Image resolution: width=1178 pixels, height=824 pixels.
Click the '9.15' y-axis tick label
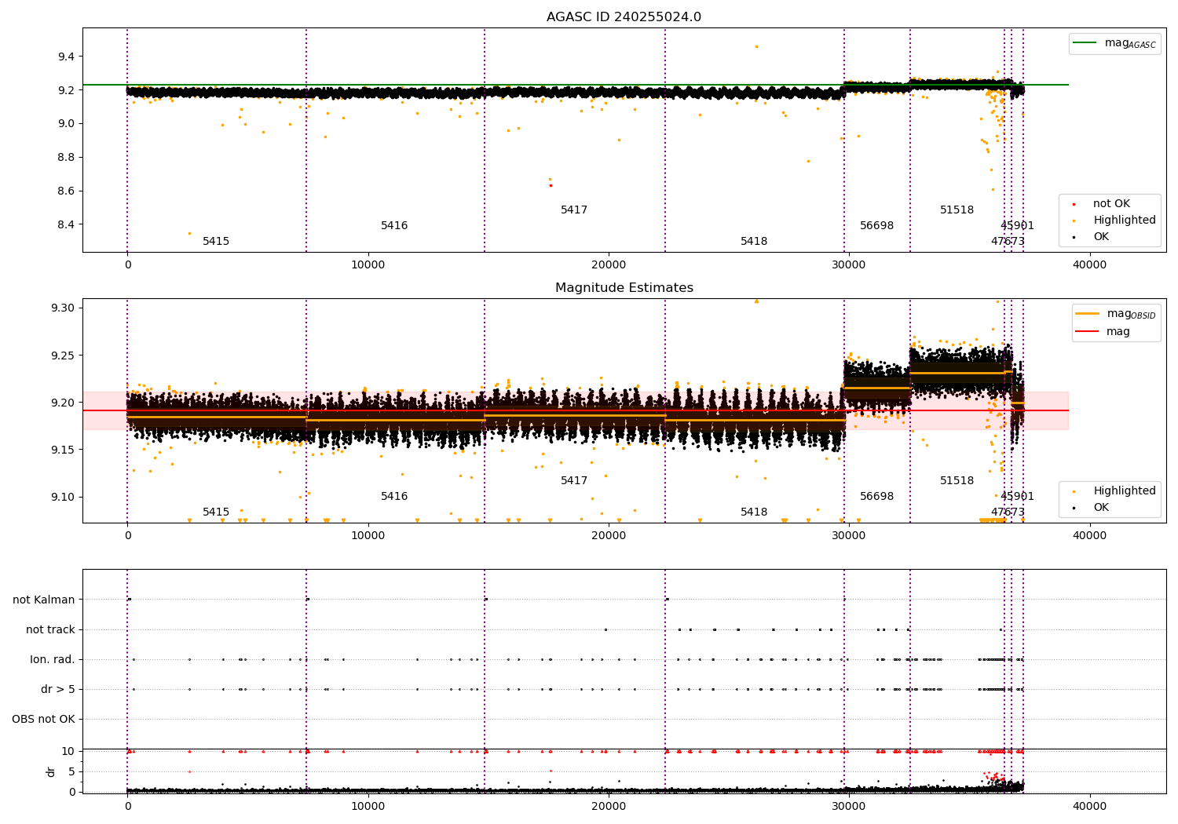coord(63,450)
